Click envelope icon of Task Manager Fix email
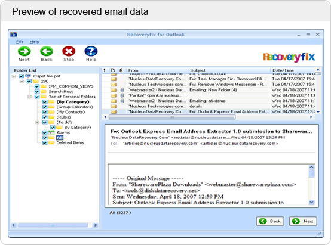 (114, 79)
